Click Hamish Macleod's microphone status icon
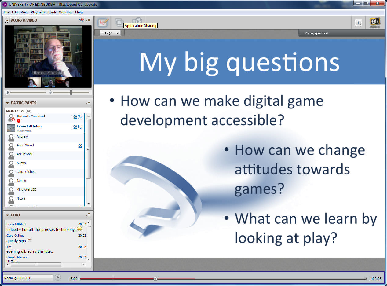The image size is (387, 286). coord(80,116)
